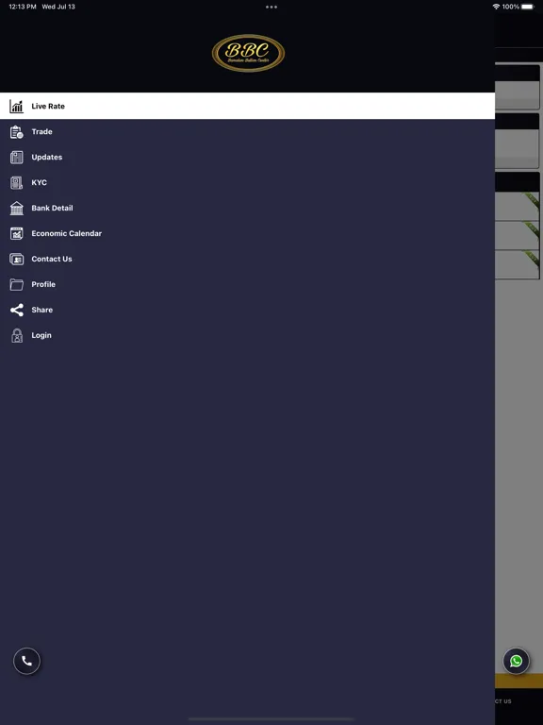Open the Profile menu label
The image size is (543, 725).
point(43,284)
